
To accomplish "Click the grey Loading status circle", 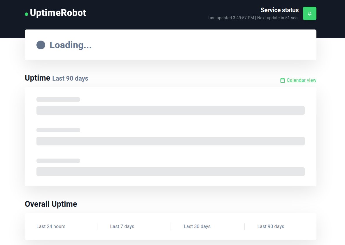I will tap(41, 45).
